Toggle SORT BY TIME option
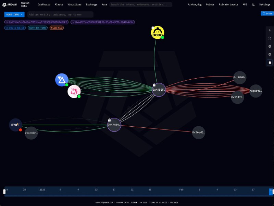The width and height of the screenshot is (274, 206). click(x=38, y=28)
